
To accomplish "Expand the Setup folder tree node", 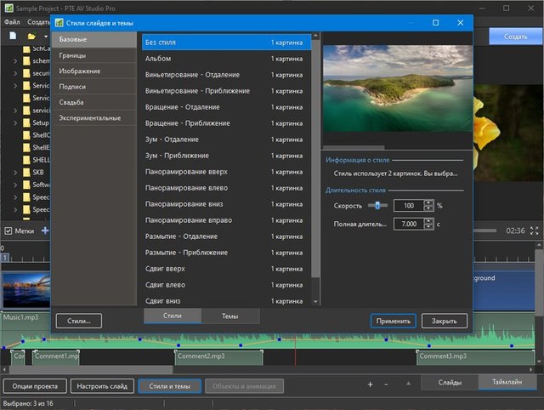I will click(x=16, y=122).
